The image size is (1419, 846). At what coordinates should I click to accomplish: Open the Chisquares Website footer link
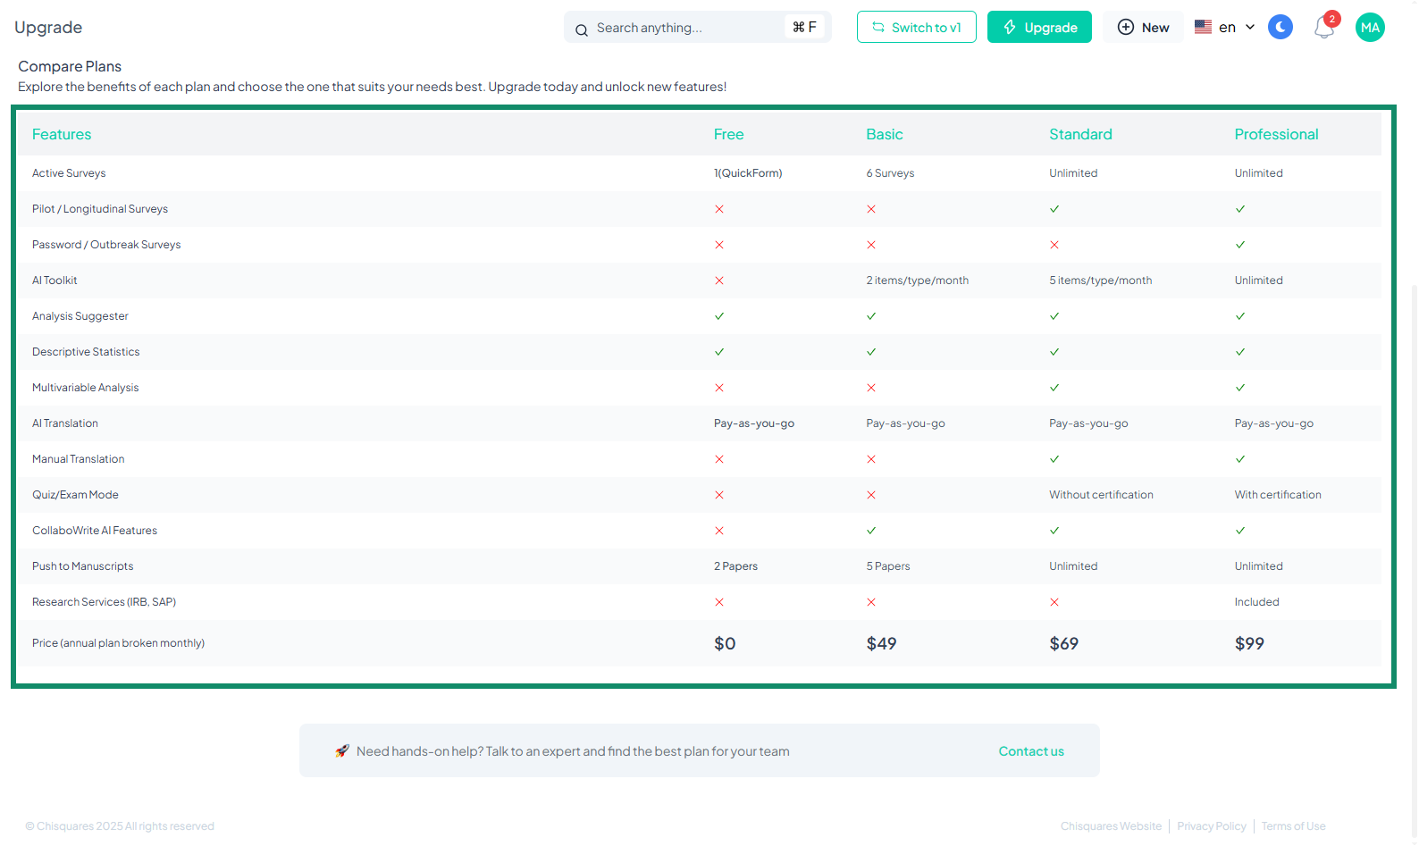click(x=1111, y=826)
